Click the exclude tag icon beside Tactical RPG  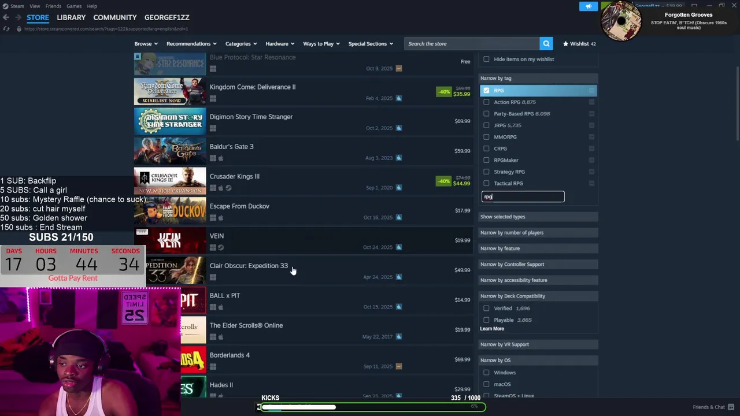click(x=591, y=183)
